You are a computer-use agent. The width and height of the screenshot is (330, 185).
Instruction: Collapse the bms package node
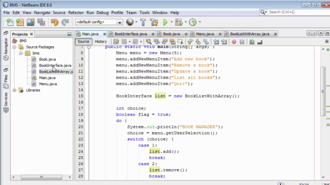click(21, 53)
